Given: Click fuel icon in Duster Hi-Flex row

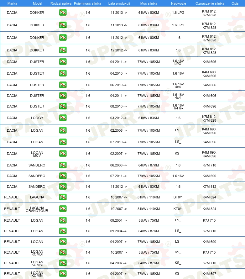Looking at the screenshot, I should [x=63, y=106].
